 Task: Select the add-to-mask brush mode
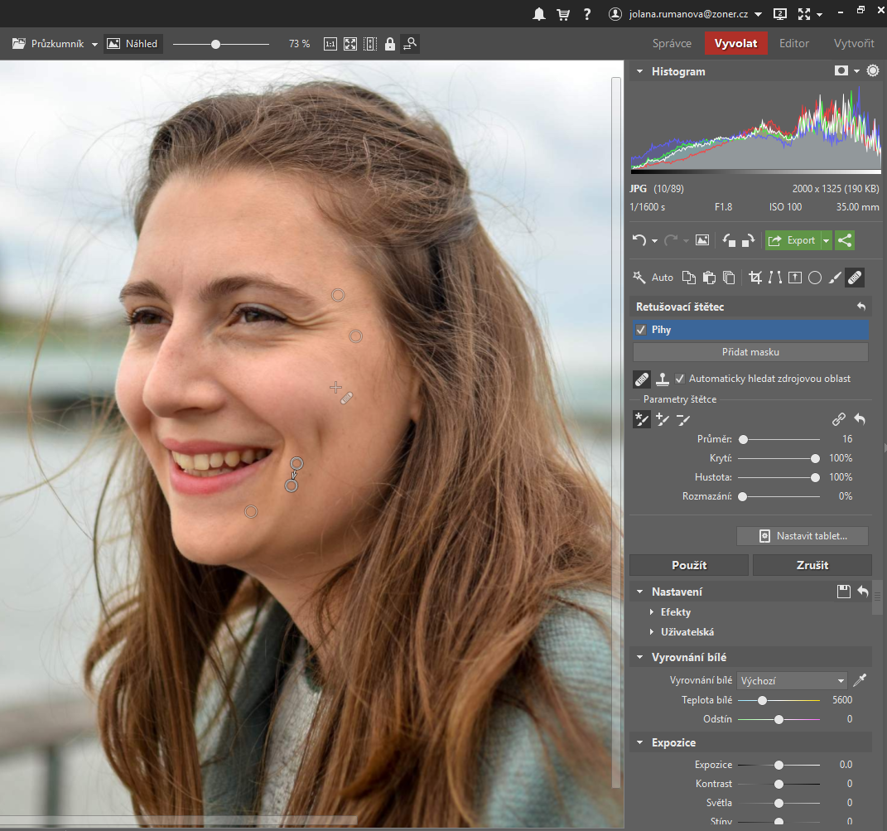[662, 420]
